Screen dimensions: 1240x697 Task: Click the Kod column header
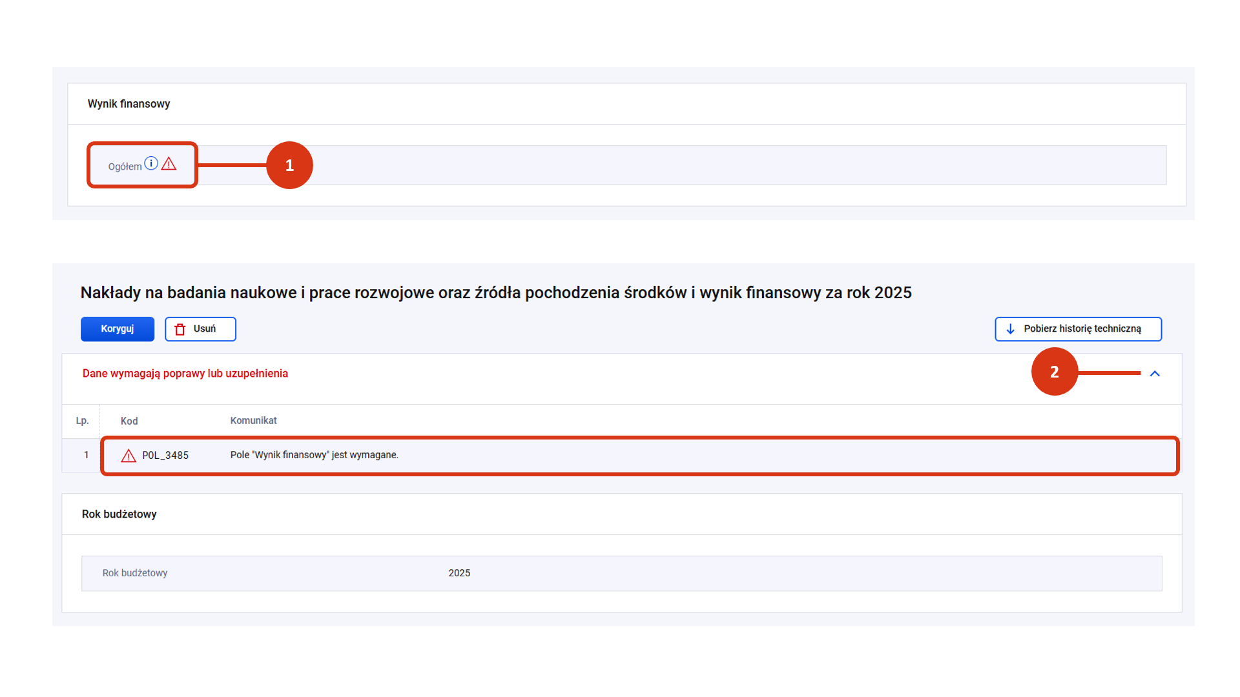[x=129, y=421]
